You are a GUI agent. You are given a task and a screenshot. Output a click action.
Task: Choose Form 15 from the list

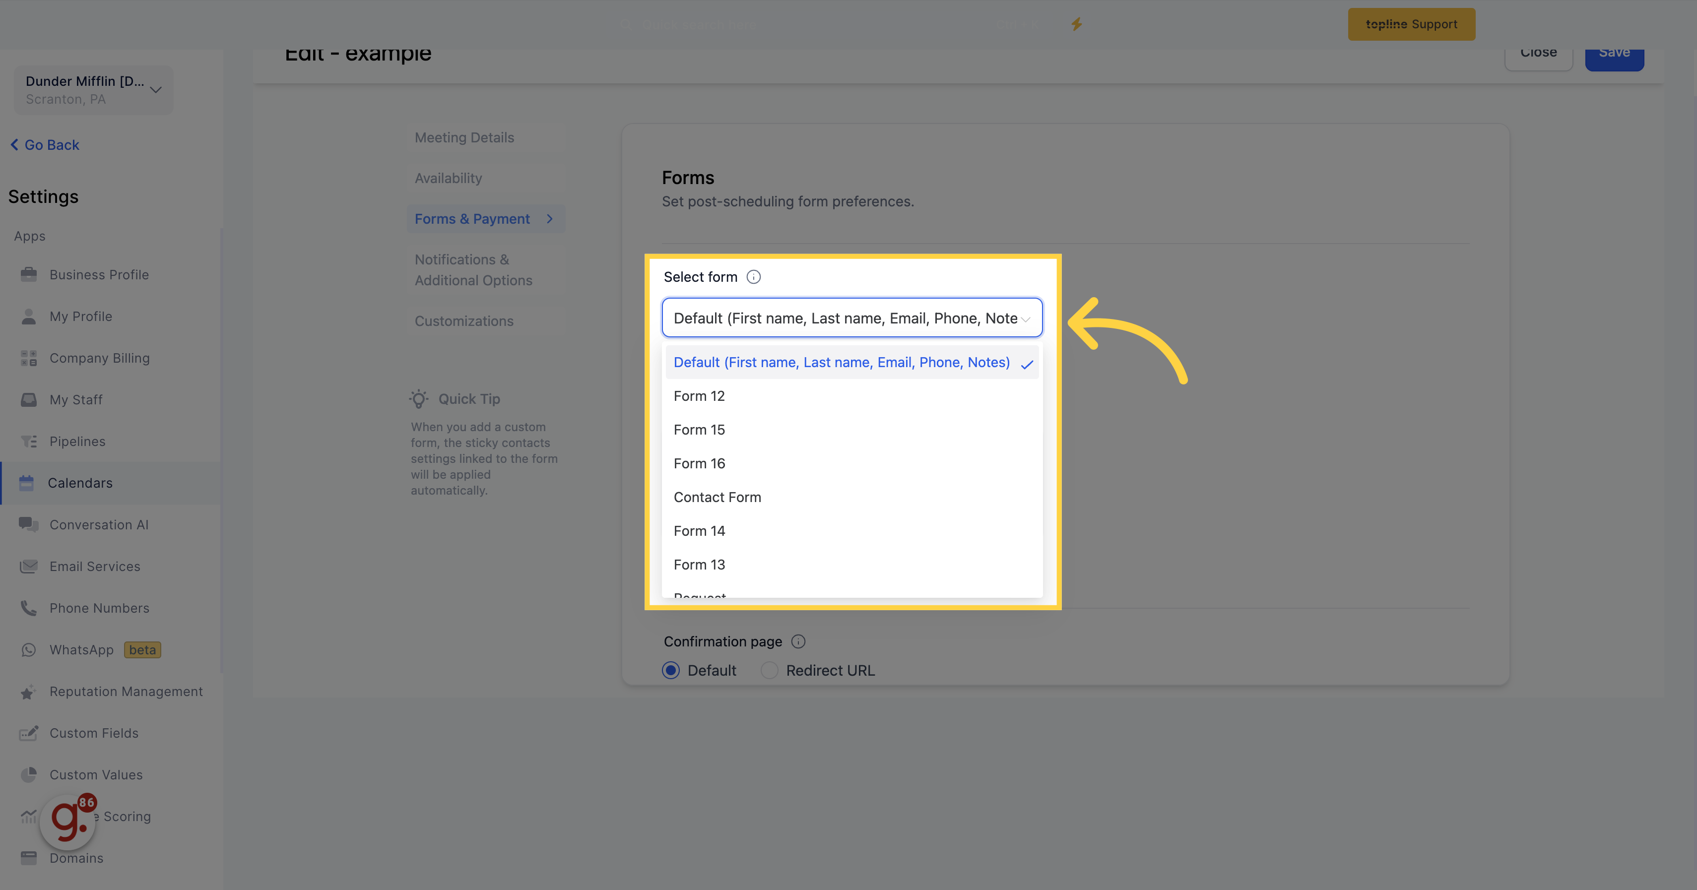[x=852, y=430]
